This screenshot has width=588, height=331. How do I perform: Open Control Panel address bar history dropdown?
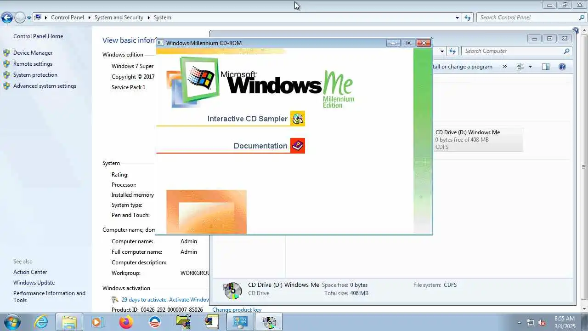tap(457, 17)
